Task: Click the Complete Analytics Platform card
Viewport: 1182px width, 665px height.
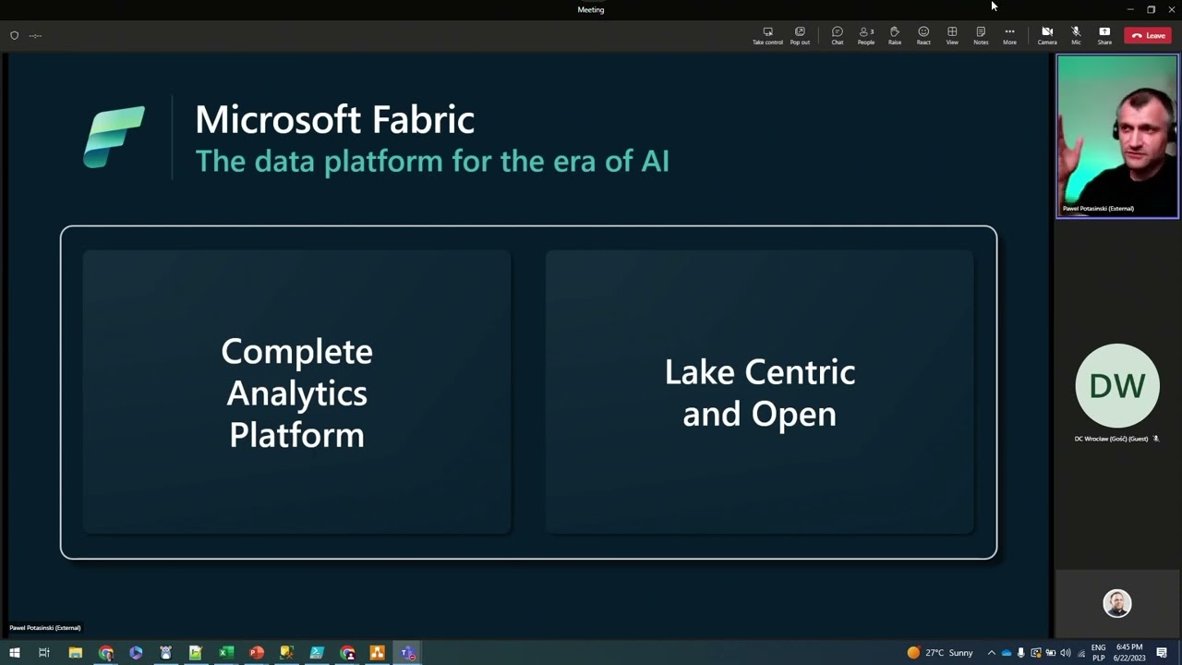Action: pyautogui.click(x=296, y=392)
